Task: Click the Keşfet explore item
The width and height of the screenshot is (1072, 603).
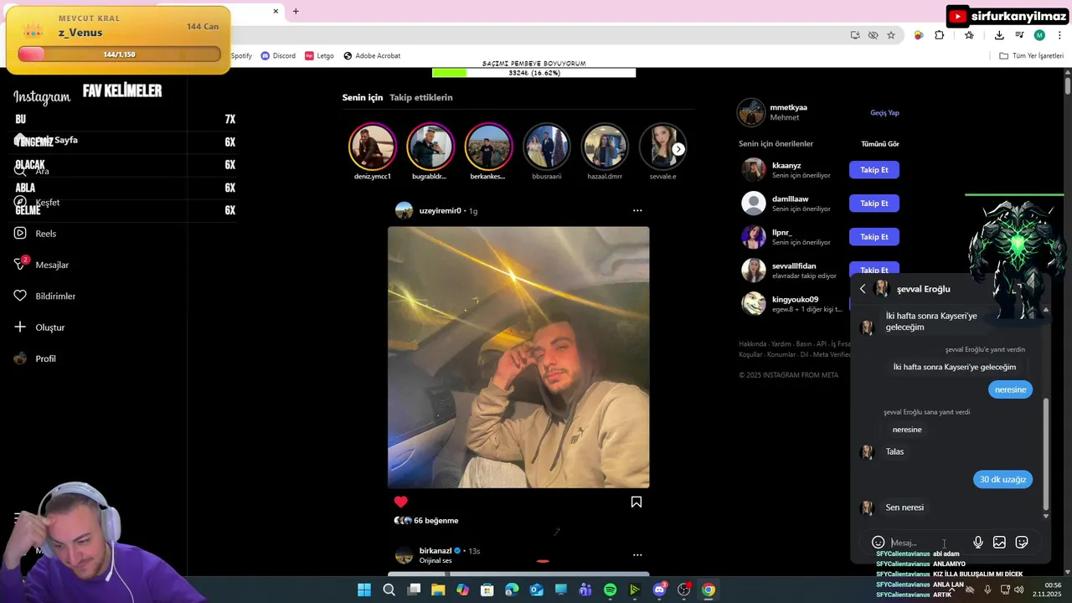Action: click(37, 203)
